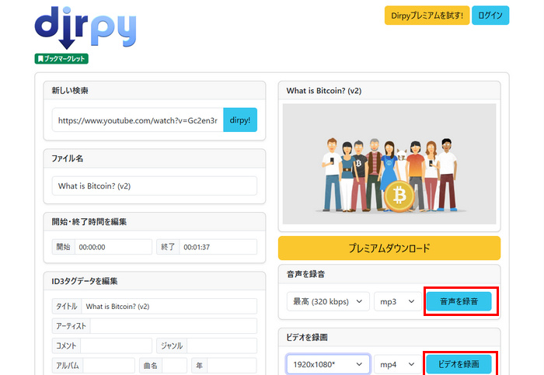Screen dimensions: 544x375
Task: Click the プレミアムダウンロード premium download button
Action: 389,248
